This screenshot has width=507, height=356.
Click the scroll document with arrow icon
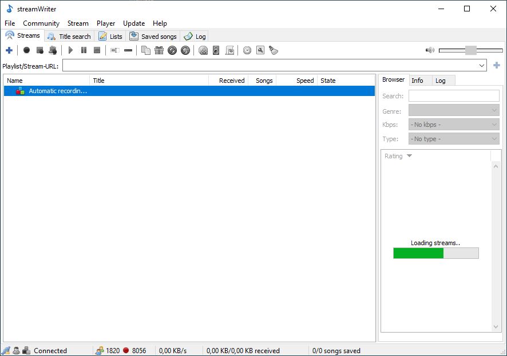pos(229,50)
